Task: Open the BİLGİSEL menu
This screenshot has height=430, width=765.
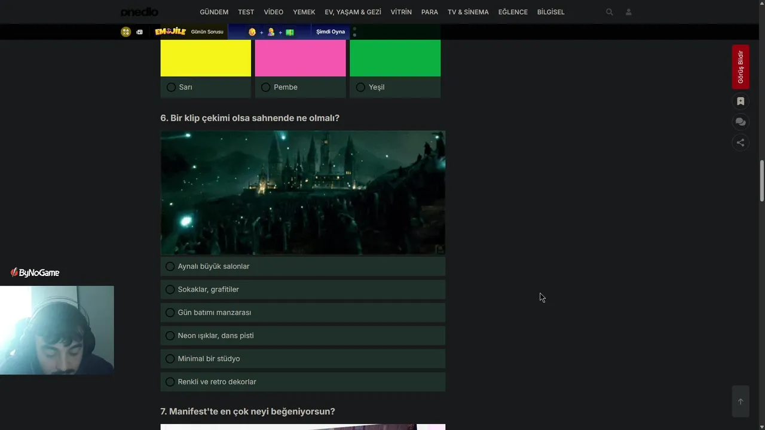Action: 550,12
